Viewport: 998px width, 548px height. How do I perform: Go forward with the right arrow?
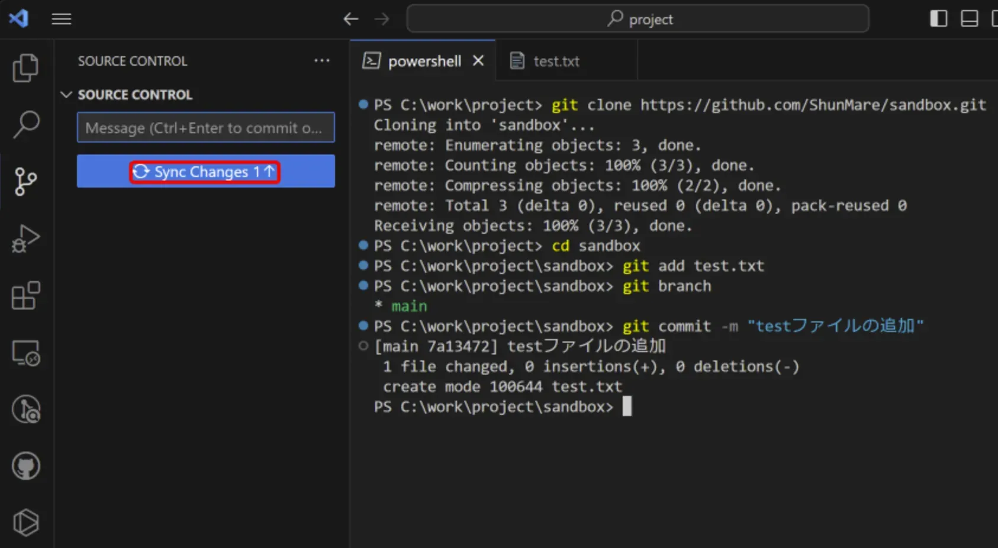pyautogui.click(x=382, y=19)
